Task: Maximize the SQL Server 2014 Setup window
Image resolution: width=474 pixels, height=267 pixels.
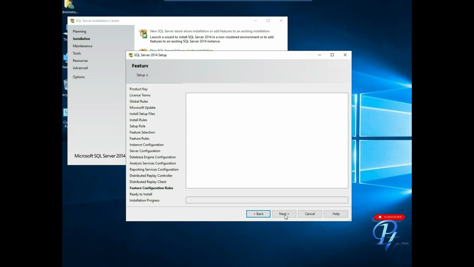Action: pos(332,55)
